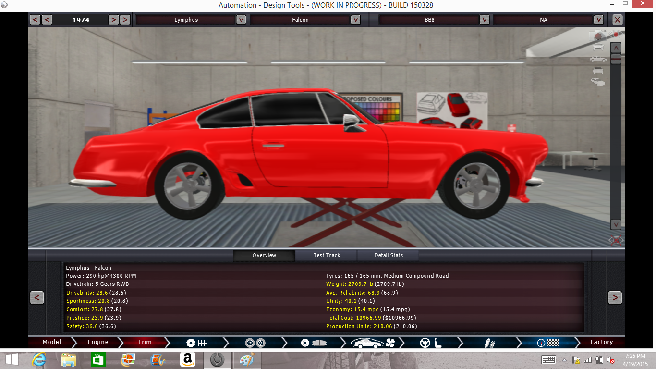The width and height of the screenshot is (656, 369).
Task: Toggle the red eye visibility icon
Action: pyautogui.click(x=615, y=34)
